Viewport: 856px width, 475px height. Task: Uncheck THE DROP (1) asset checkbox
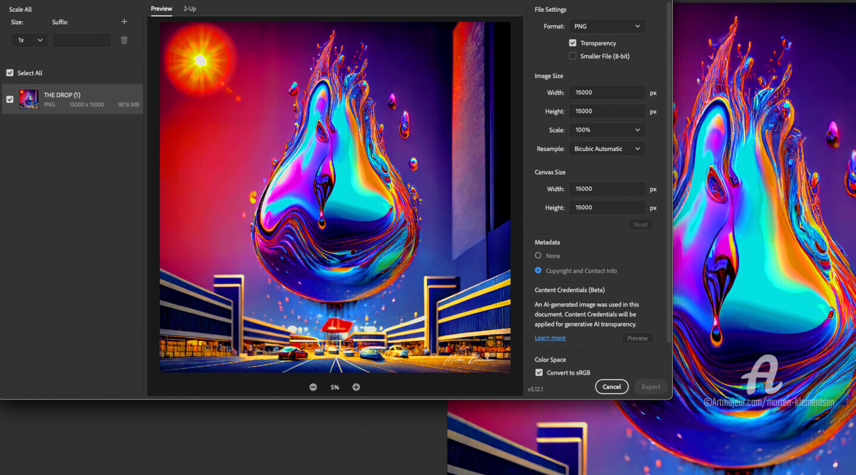coord(10,99)
